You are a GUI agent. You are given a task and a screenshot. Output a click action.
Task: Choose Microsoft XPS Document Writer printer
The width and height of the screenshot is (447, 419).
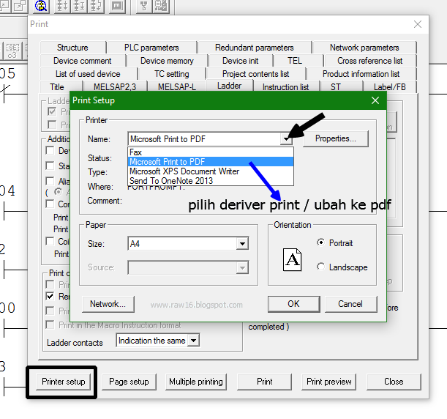pyautogui.click(x=211, y=171)
